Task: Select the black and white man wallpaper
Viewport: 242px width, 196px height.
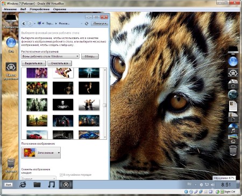Action: (63, 104)
